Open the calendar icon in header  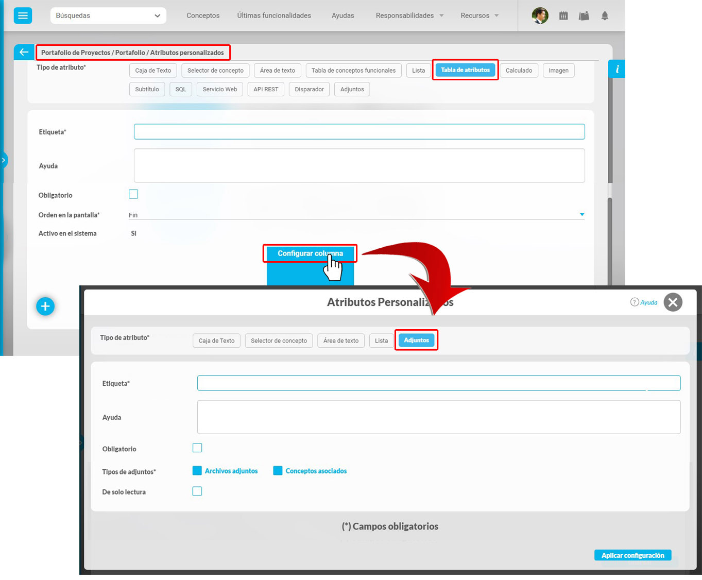(563, 16)
